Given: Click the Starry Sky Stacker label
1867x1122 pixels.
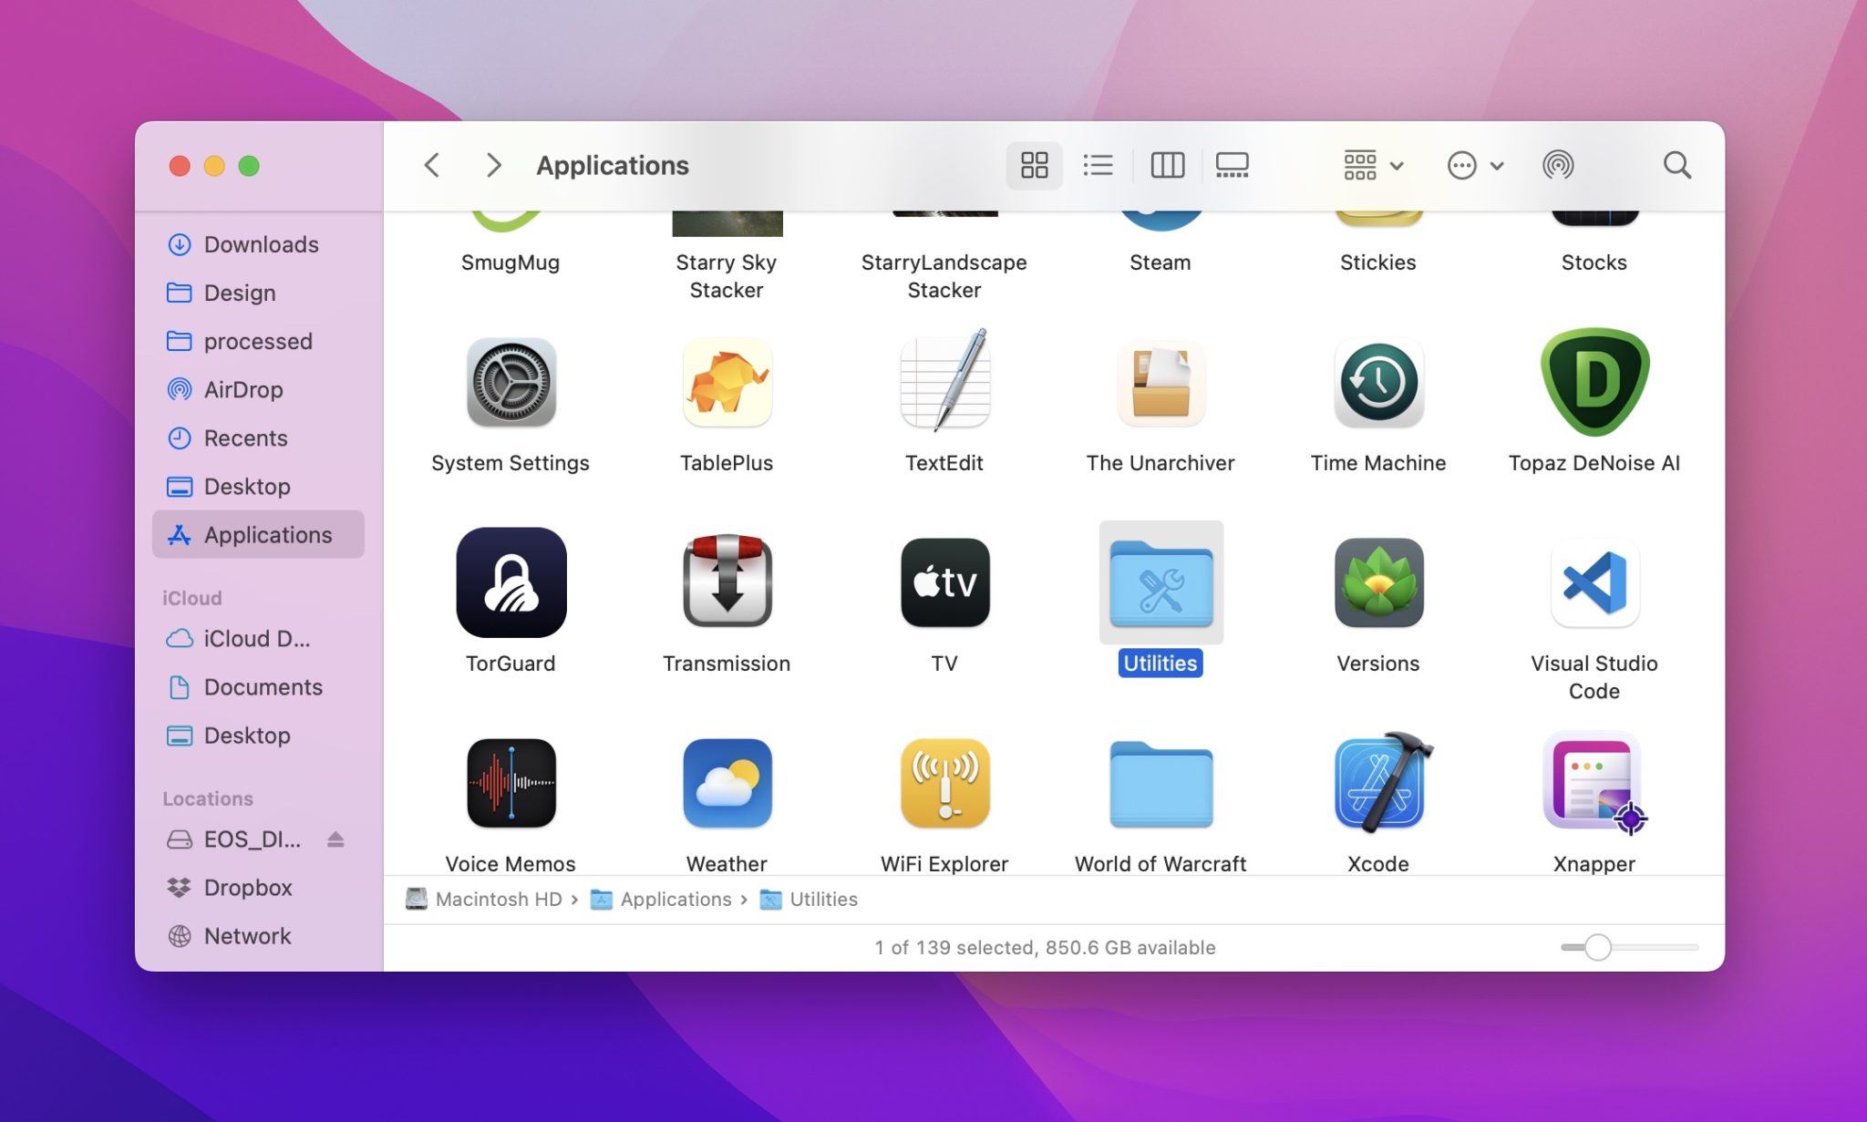Looking at the screenshot, I should tap(727, 276).
